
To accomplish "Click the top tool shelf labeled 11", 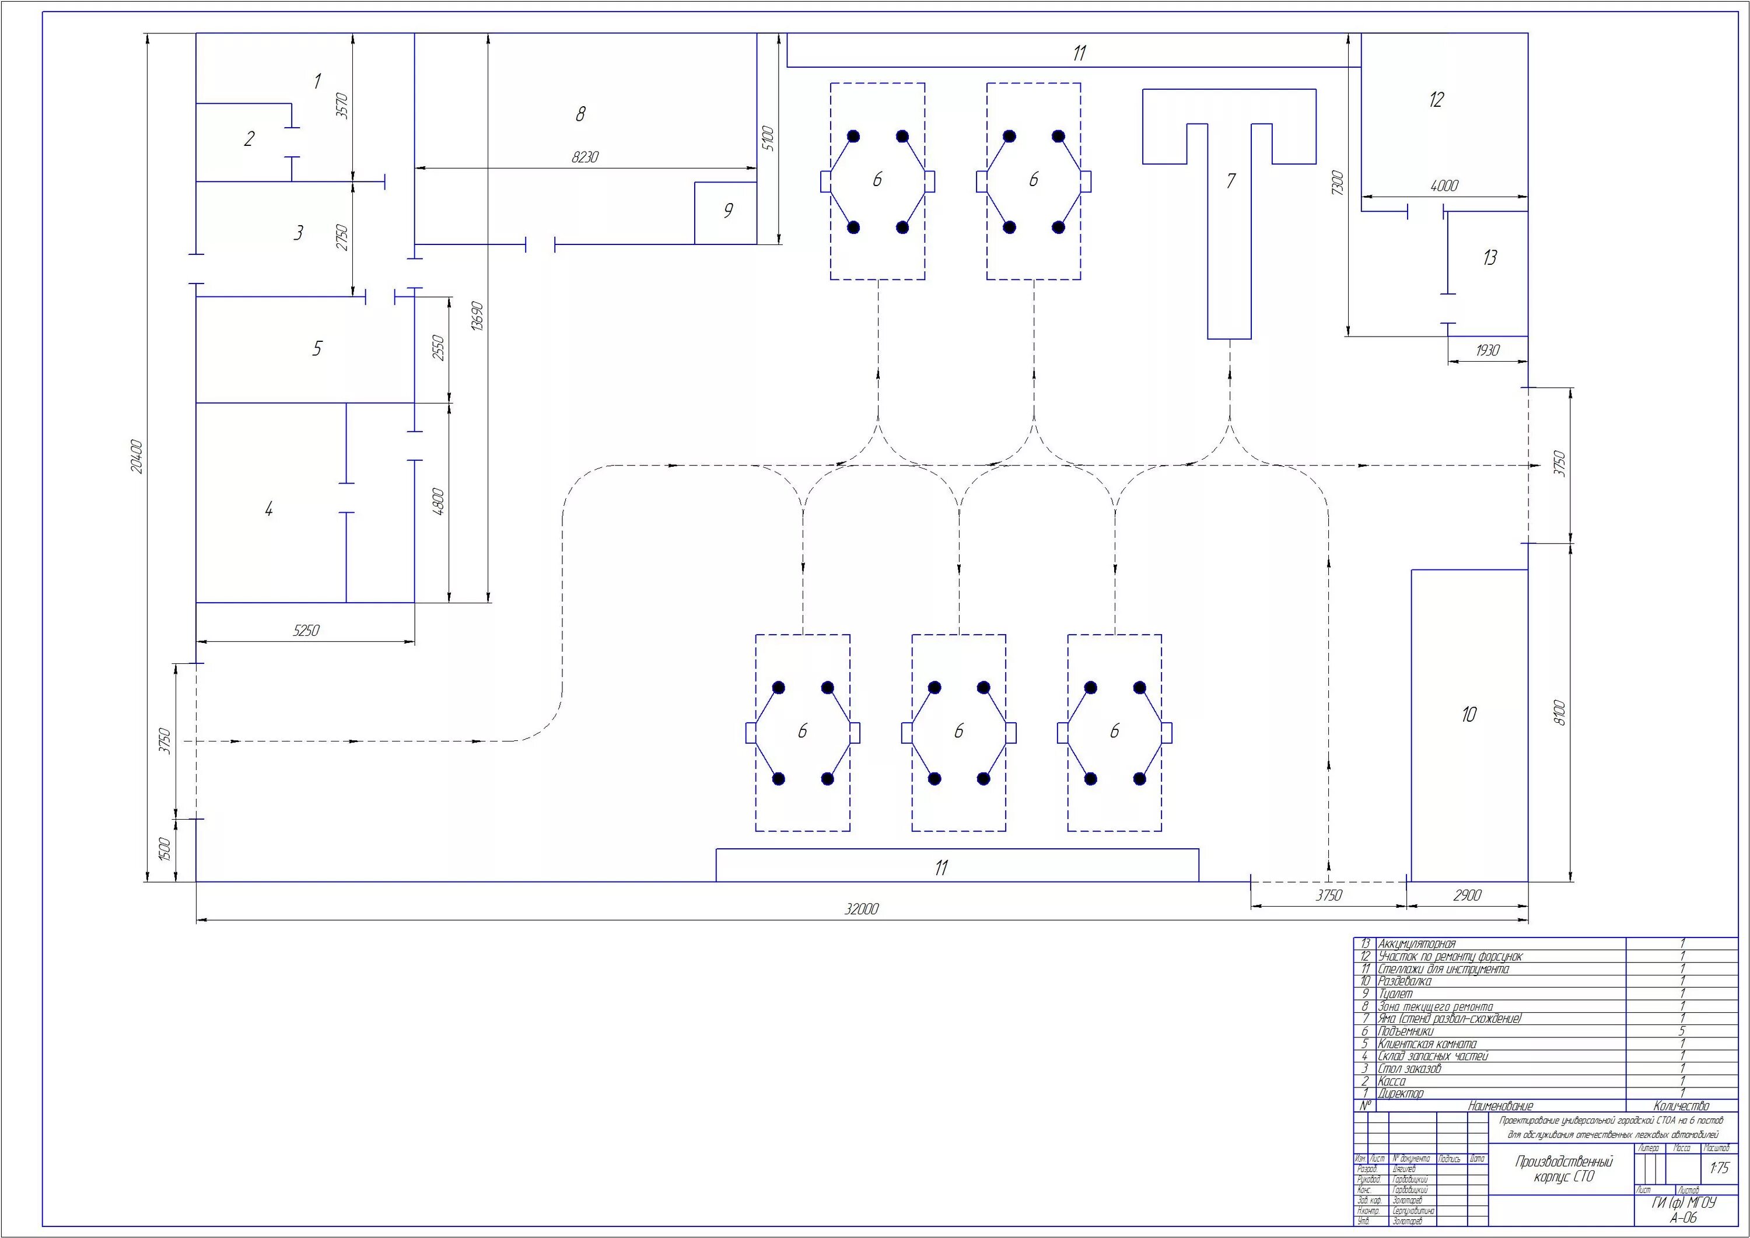I will [x=1079, y=53].
